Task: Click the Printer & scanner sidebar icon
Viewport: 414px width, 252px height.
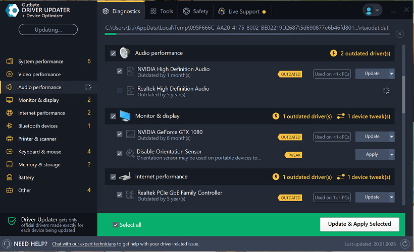Action: 9,139
